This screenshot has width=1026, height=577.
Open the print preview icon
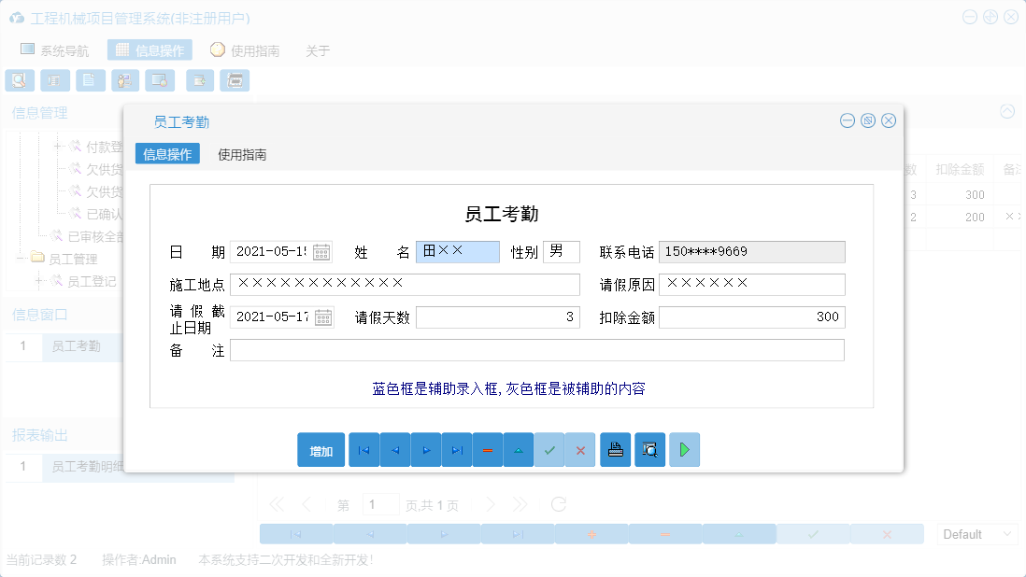click(x=649, y=449)
